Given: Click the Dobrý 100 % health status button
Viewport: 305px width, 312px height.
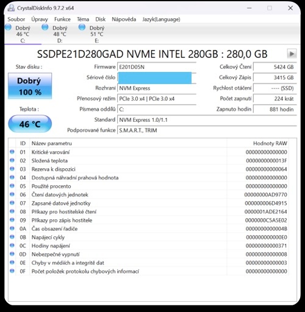Looking at the screenshot, I should click(x=30, y=86).
